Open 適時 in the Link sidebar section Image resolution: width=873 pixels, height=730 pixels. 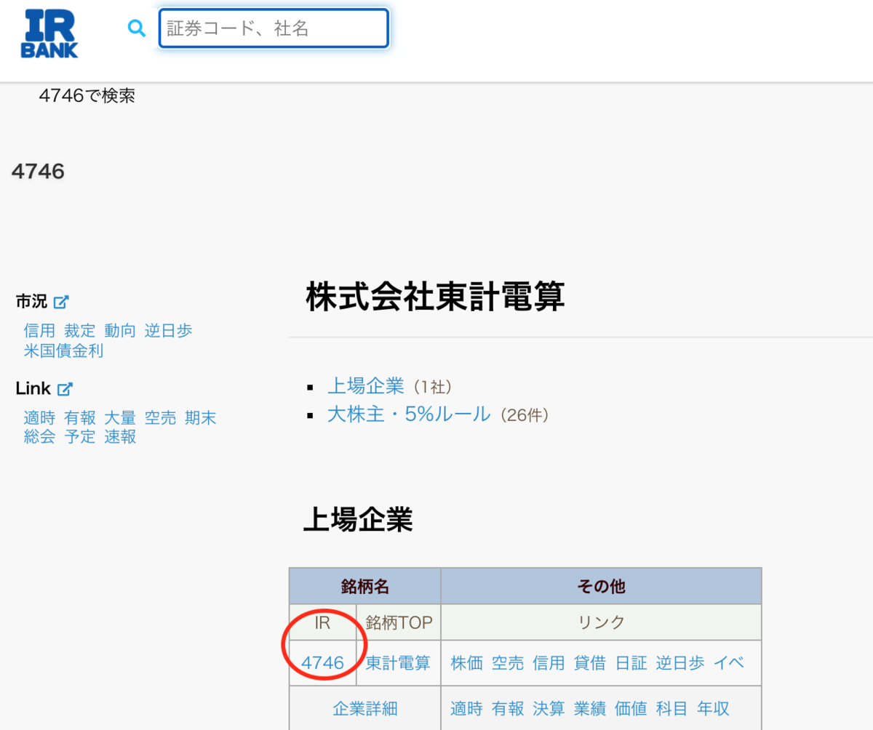(39, 418)
